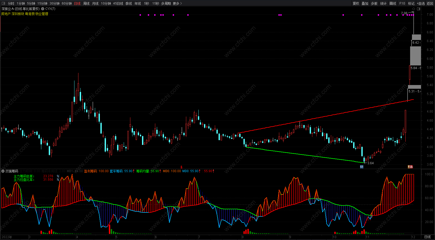Select the 10分钟 period tab

point(106,3)
